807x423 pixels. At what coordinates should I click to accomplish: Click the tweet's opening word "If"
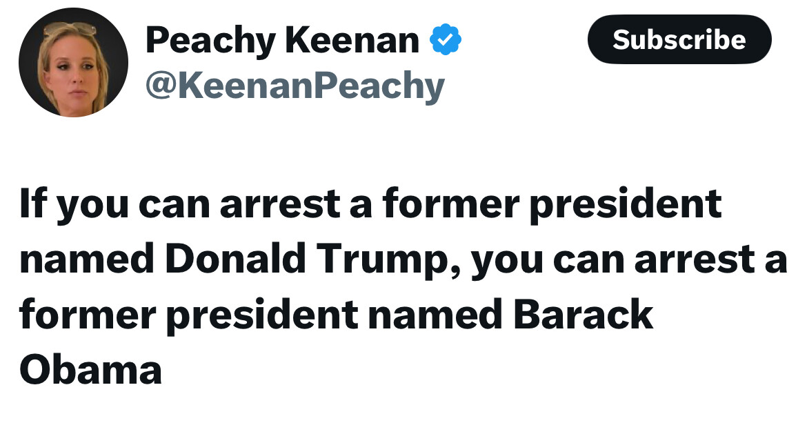click(33, 204)
